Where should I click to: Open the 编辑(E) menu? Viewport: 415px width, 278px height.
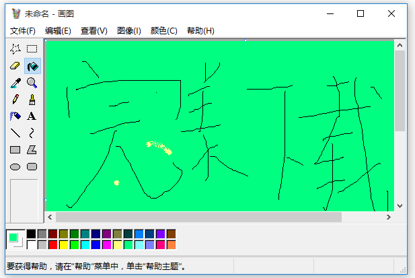pos(58,31)
